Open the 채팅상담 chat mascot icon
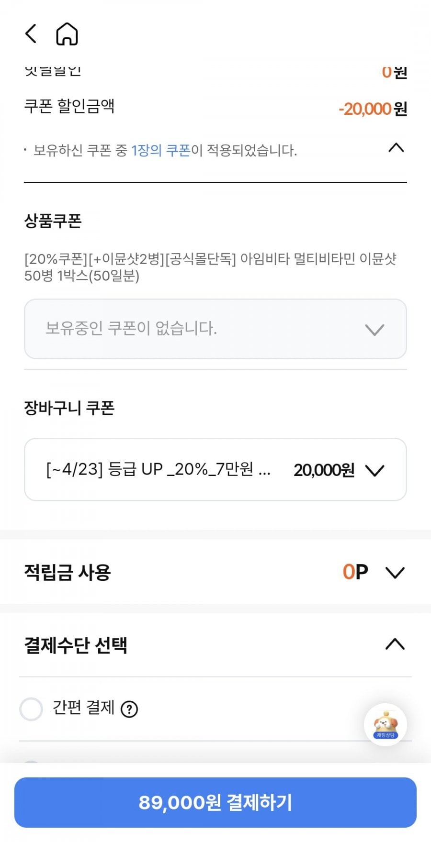Viewport: 431px width, 842px height. pos(386,725)
